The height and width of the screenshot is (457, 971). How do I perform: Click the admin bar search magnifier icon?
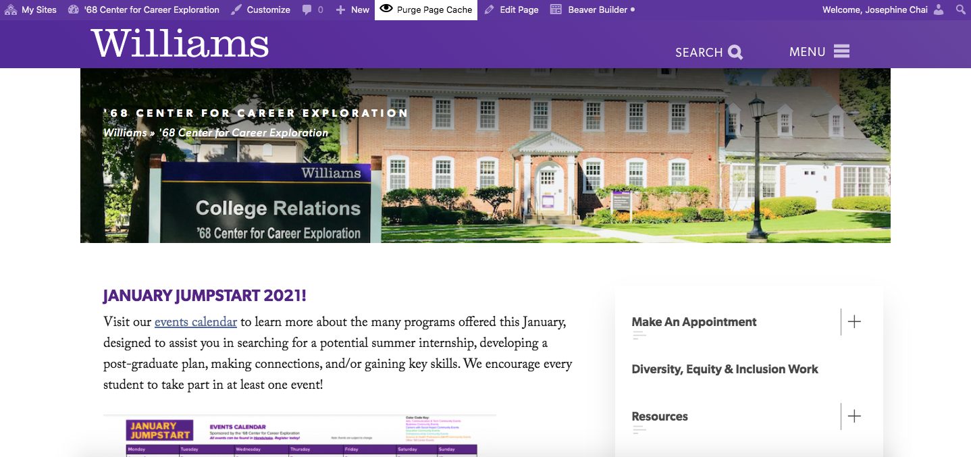960,9
